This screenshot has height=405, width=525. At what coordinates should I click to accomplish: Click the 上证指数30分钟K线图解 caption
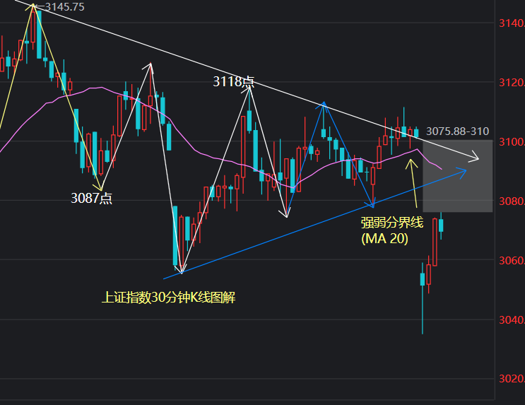click(168, 297)
